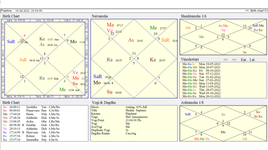Screen dimensions: 268x150
Task: Select dasha row 'Mo-Me-Sa Wed 05-10-2022'
Action: [x=201, y=93]
